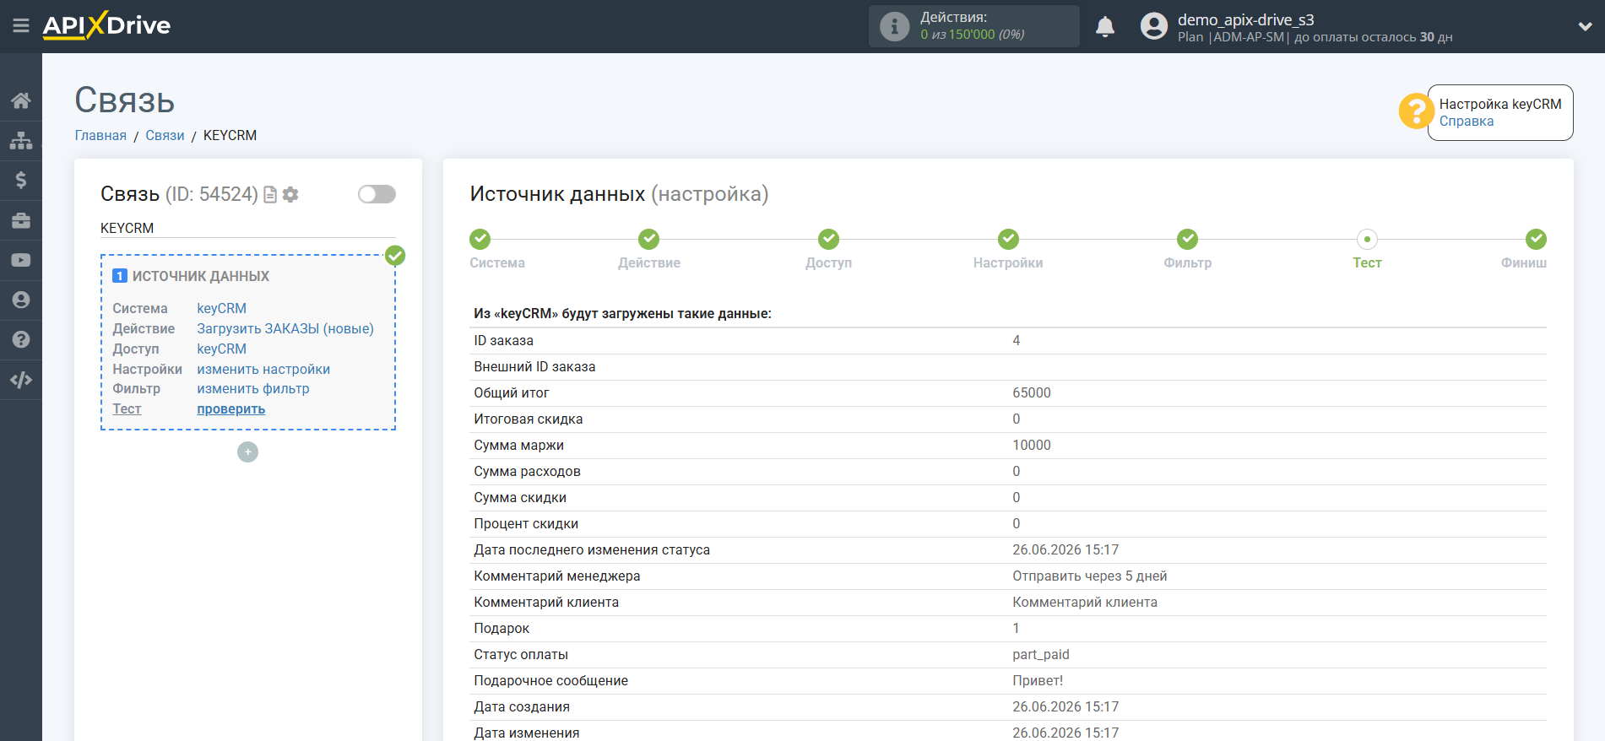Open the help question sidebar icon
This screenshot has height=741, width=1605.
click(x=21, y=339)
